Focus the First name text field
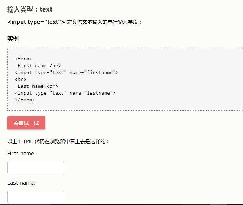243x205 pixels. (36, 168)
